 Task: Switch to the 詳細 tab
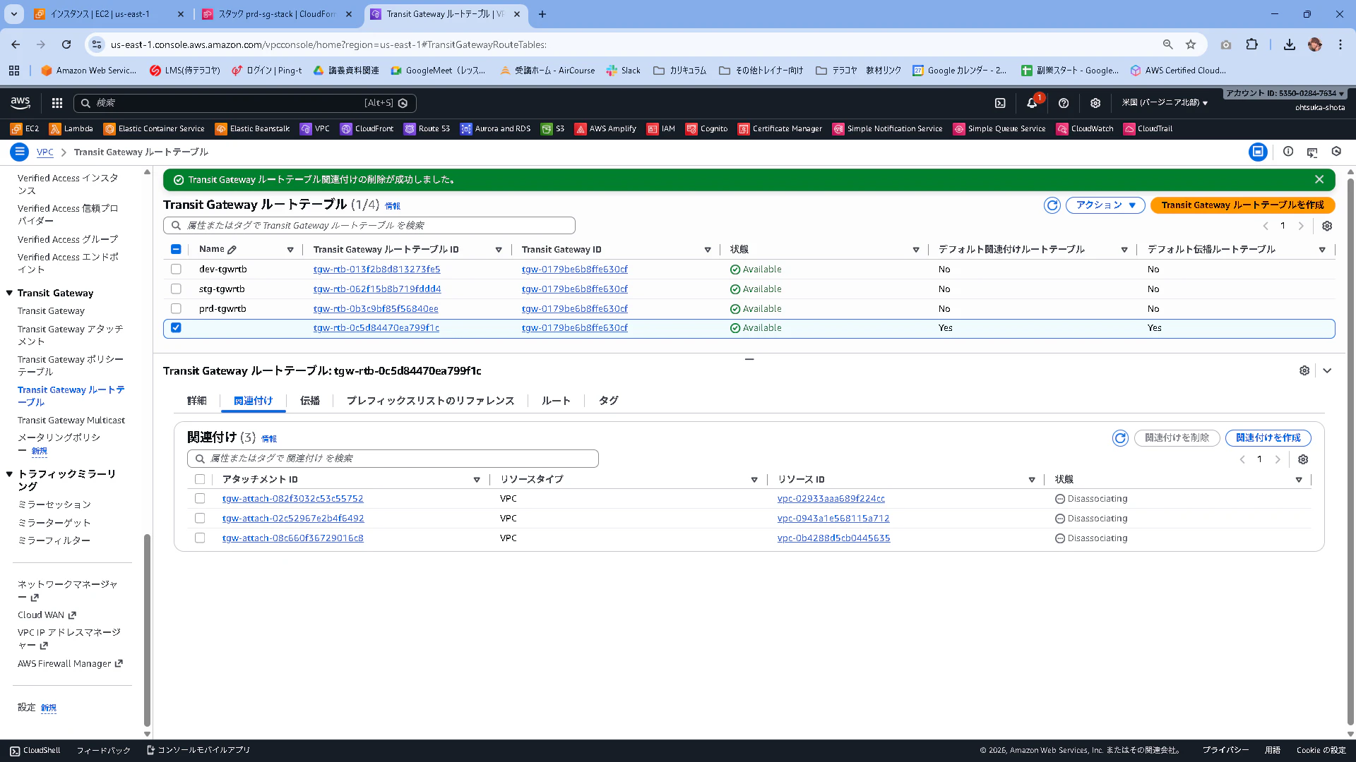(x=197, y=401)
